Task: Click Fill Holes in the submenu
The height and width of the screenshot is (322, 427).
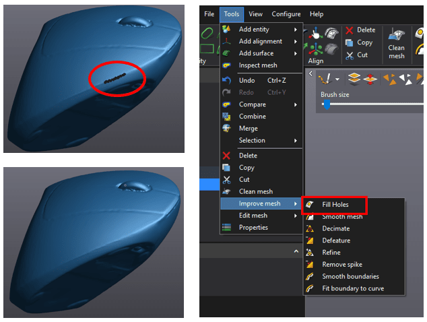Action: (x=335, y=204)
